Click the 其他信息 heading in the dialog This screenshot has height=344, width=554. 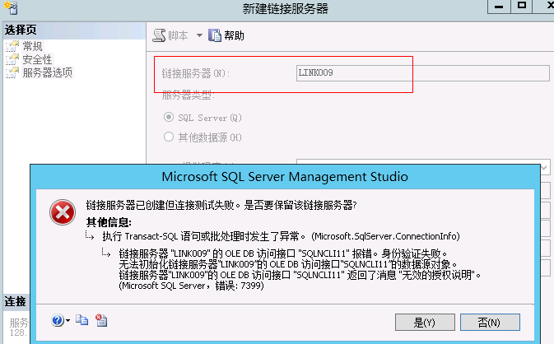[109, 222]
